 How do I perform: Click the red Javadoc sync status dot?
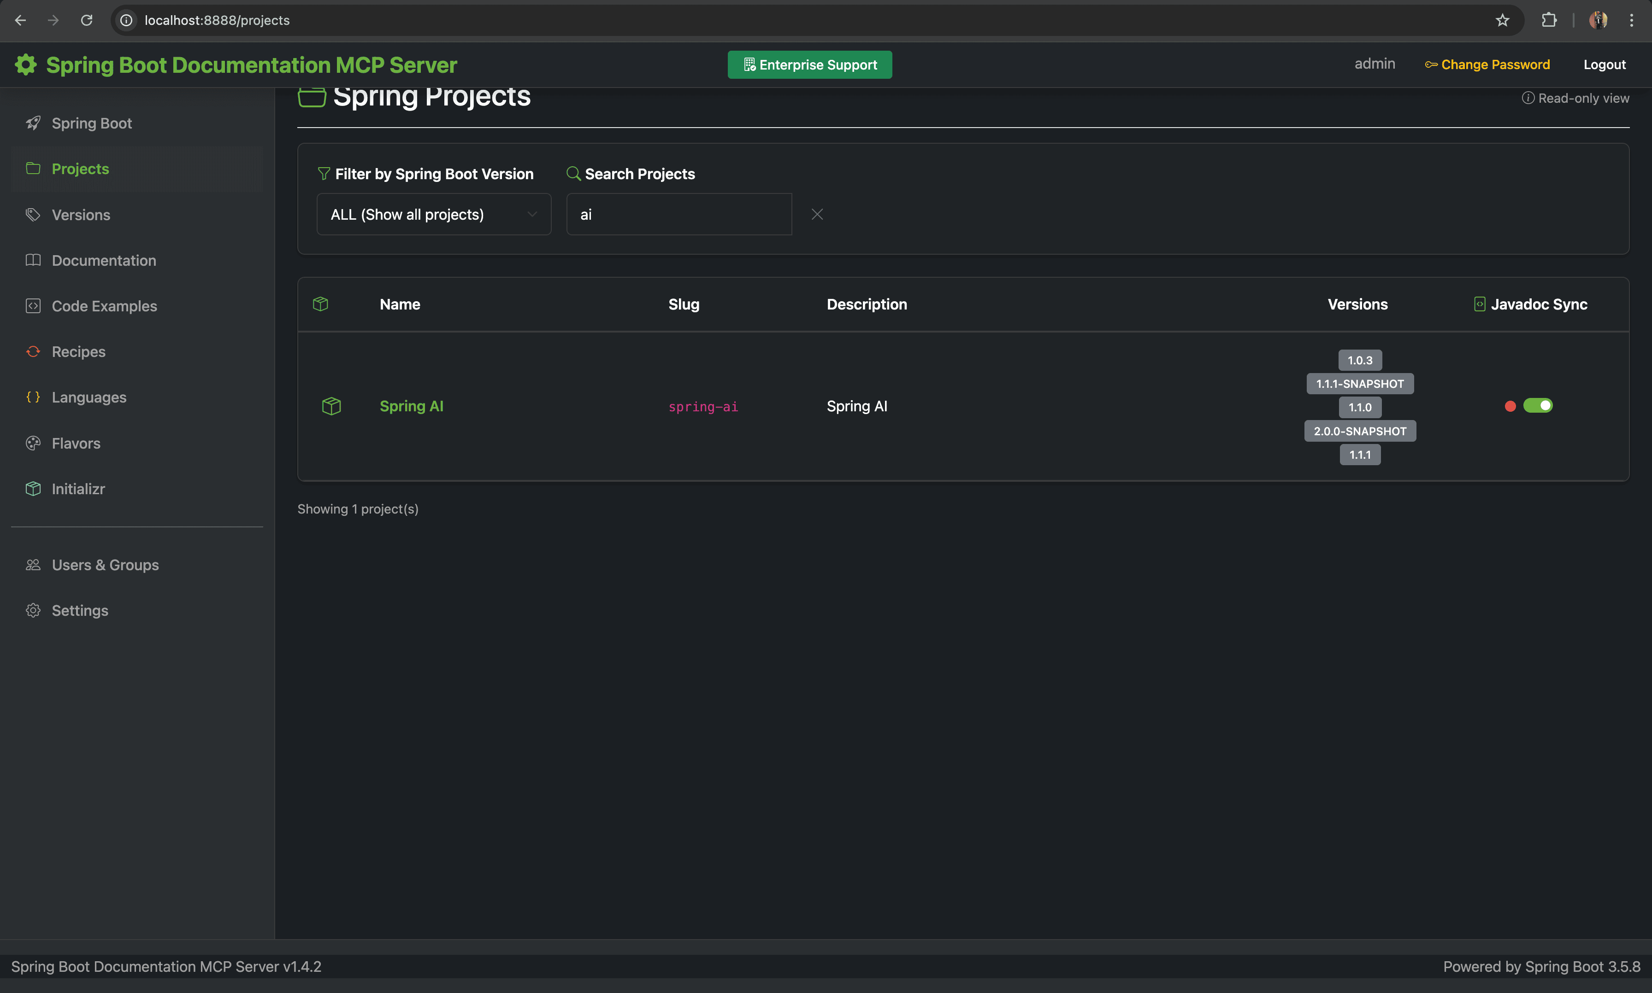(1510, 406)
